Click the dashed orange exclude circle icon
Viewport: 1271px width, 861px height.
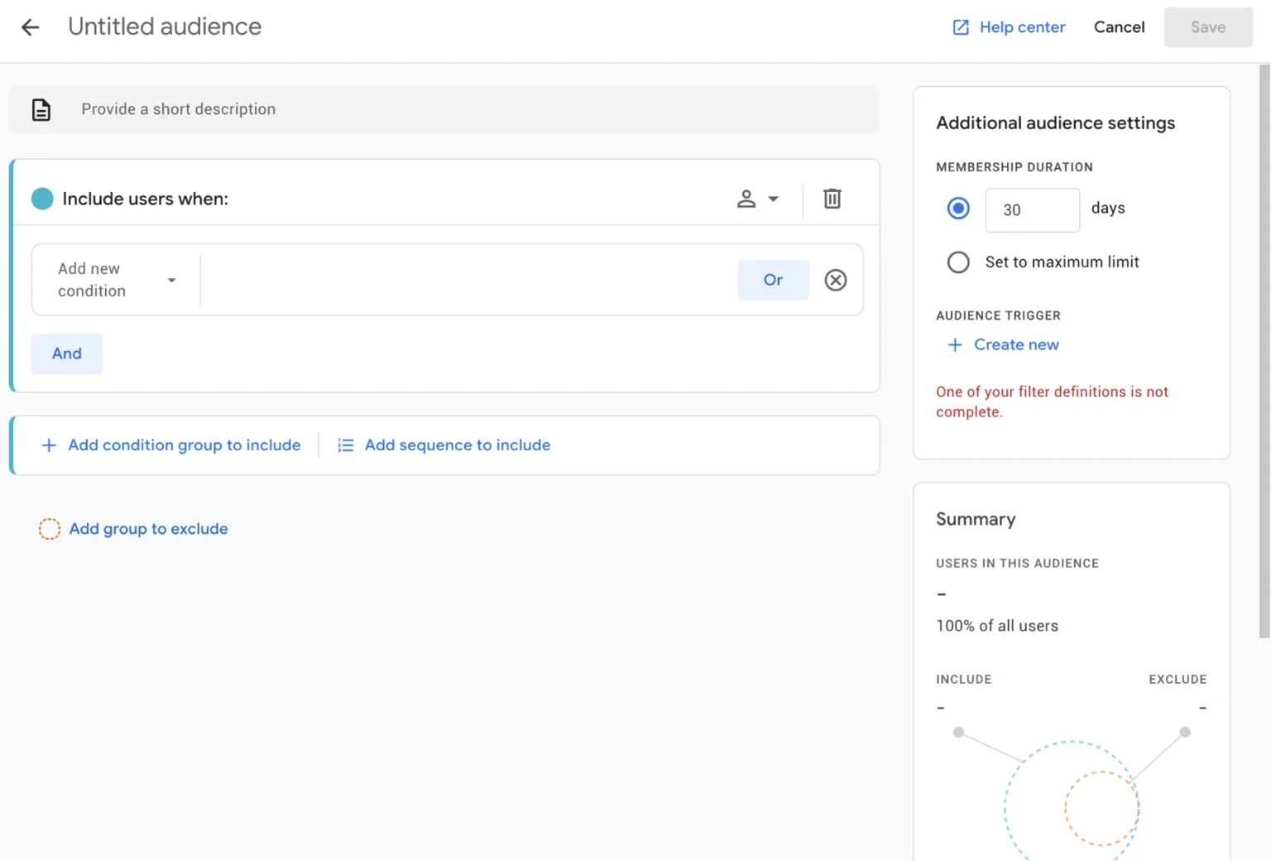50,529
